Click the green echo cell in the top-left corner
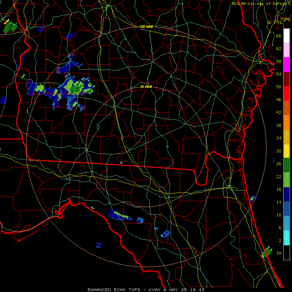Image resolution: width=292 pixels, height=292 pixels. pos(10,27)
